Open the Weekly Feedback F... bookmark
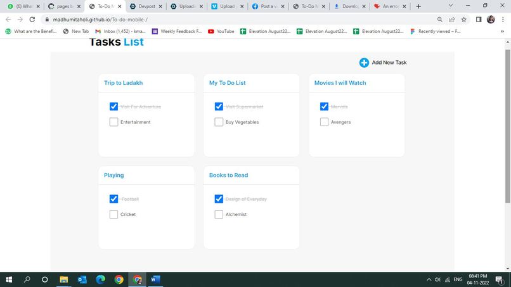511x287 pixels. 177,31
